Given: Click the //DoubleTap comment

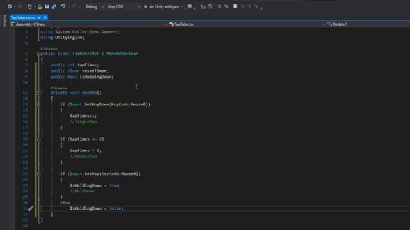Looking at the screenshot, I should point(83,157).
